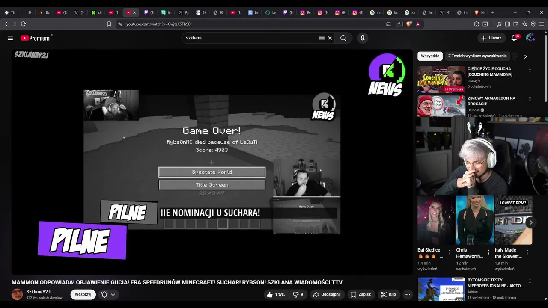Screen dimensions: 548x308
Task: Click the keyboard icon in the search box
Action: (322, 38)
